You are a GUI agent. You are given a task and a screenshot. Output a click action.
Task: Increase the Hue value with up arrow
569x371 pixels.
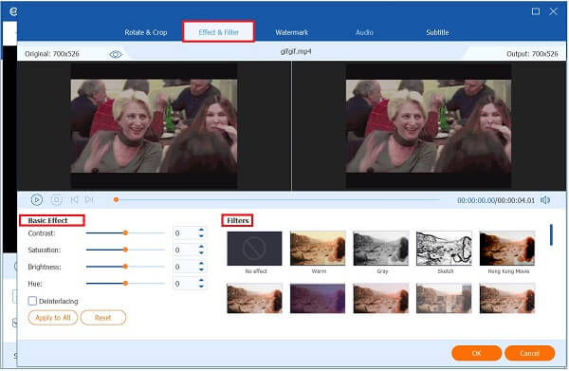(201, 280)
